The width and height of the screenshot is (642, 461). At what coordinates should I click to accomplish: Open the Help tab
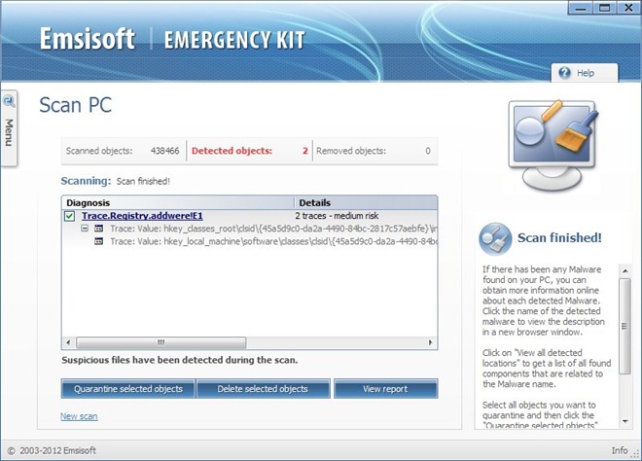coord(585,73)
